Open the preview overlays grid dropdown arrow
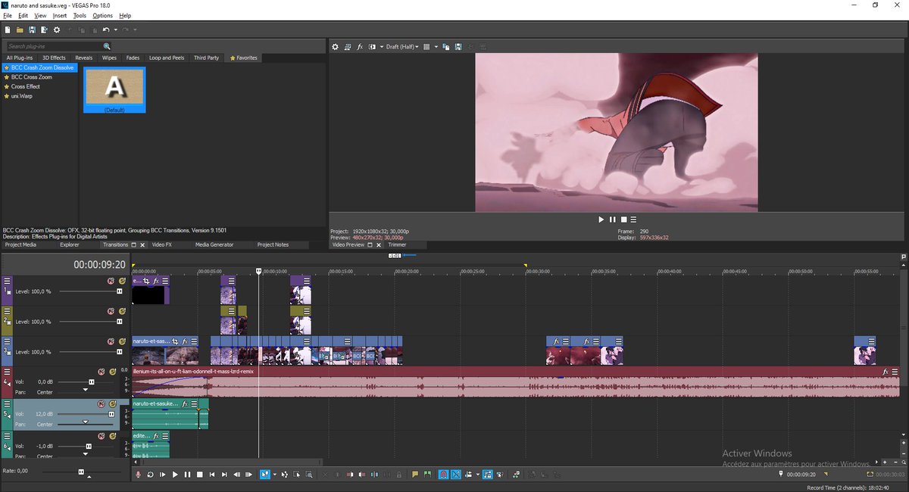909x492 pixels. 435,47
